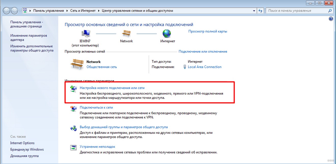Open 'Изменение параметров адаптера' link
This screenshot has width=336, height=164.
point(29,38)
